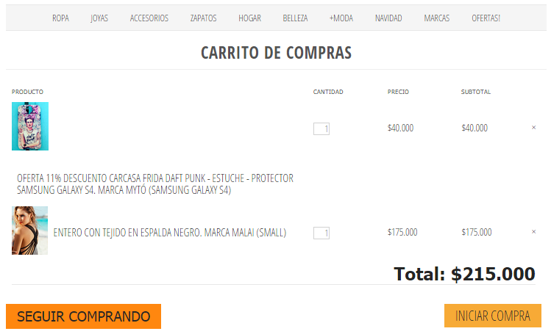The height and width of the screenshot is (334, 551).
Task: Open the HOGAR category
Action: click(x=249, y=18)
